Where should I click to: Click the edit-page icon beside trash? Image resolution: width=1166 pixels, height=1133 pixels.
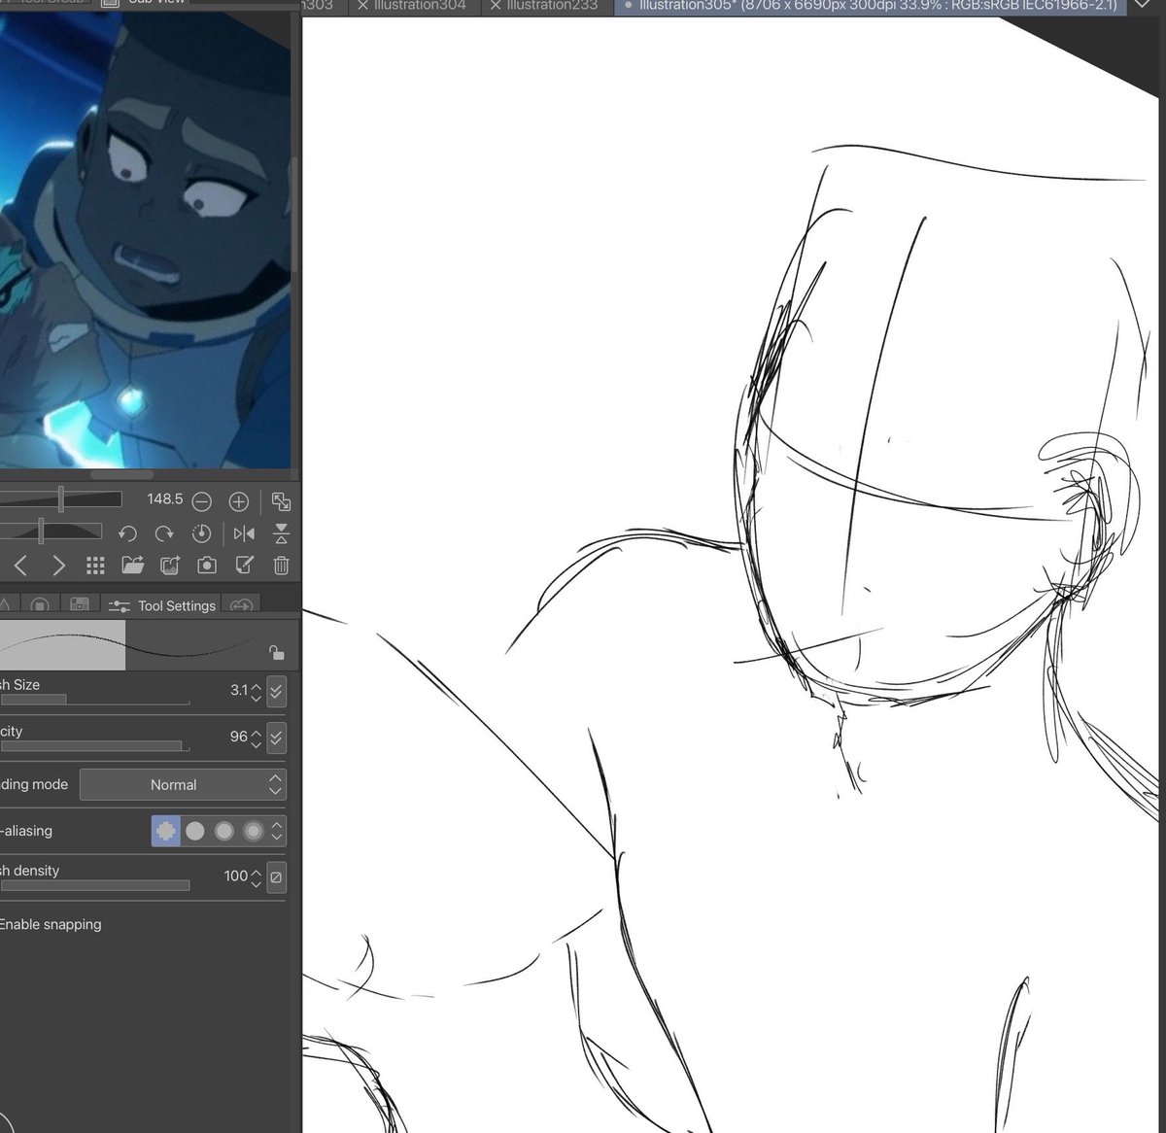coord(244,566)
